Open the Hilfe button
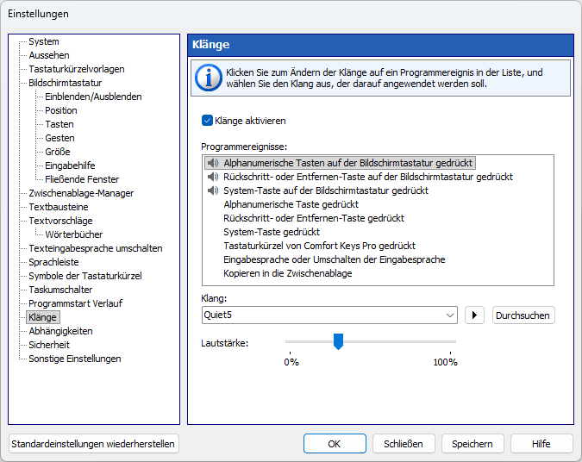582x462 pixels. click(541, 443)
